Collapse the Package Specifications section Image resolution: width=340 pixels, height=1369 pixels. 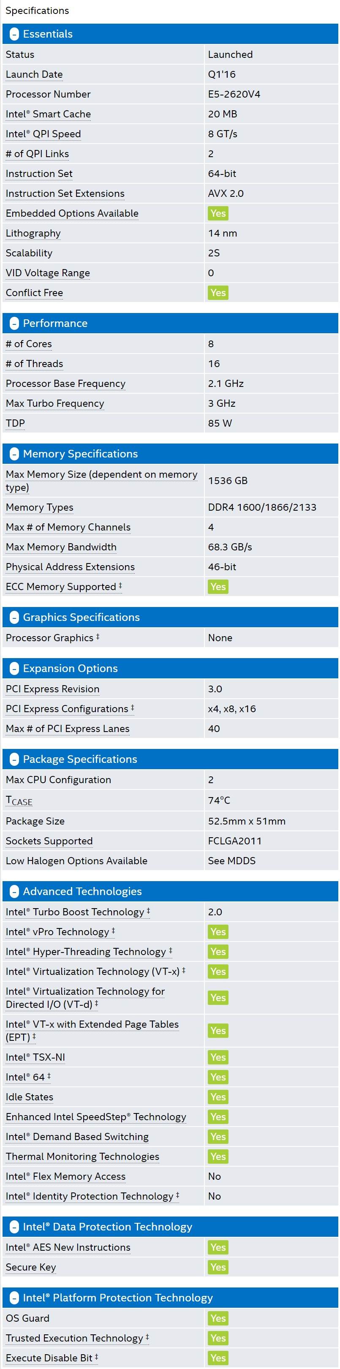[x=14, y=760]
